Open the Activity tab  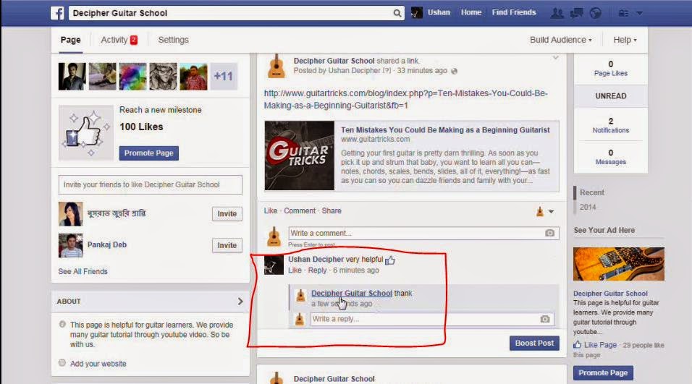(119, 40)
